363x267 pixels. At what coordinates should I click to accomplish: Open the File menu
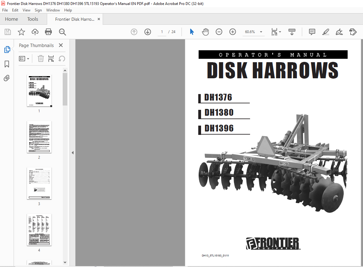click(5, 10)
